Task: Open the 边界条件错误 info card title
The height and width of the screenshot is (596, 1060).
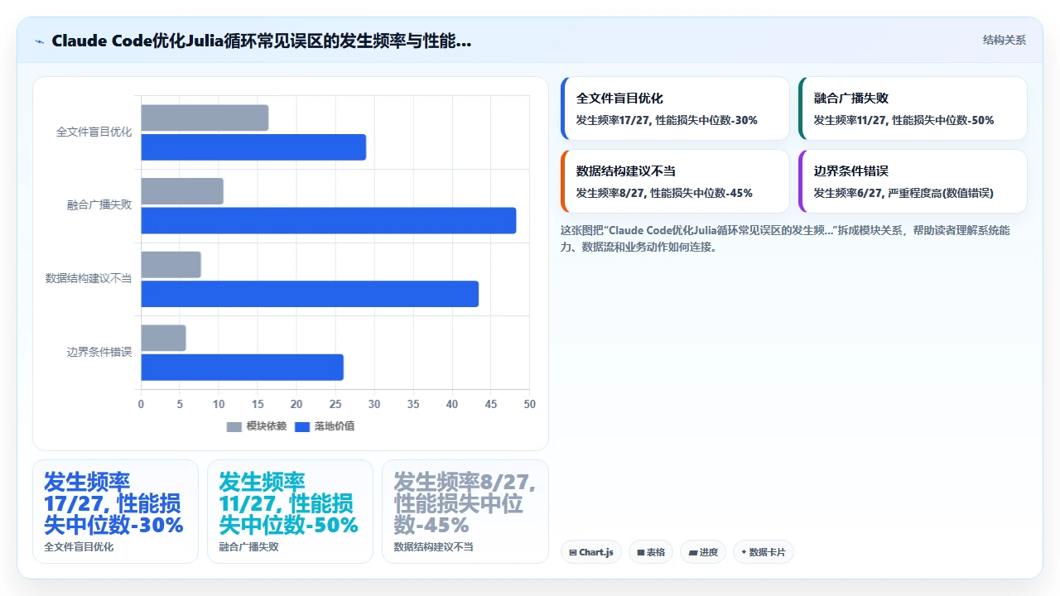Action: click(851, 171)
